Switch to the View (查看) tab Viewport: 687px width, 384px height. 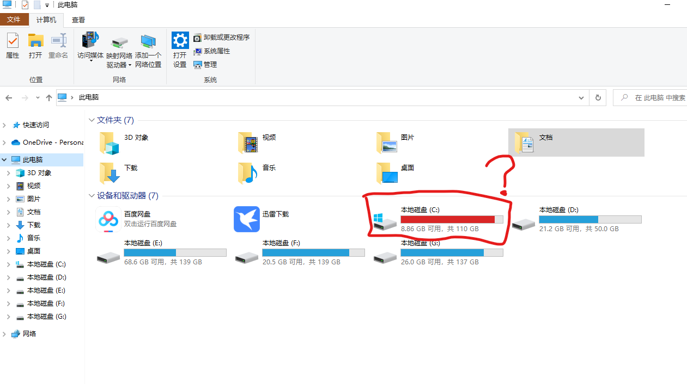(78, 20)
